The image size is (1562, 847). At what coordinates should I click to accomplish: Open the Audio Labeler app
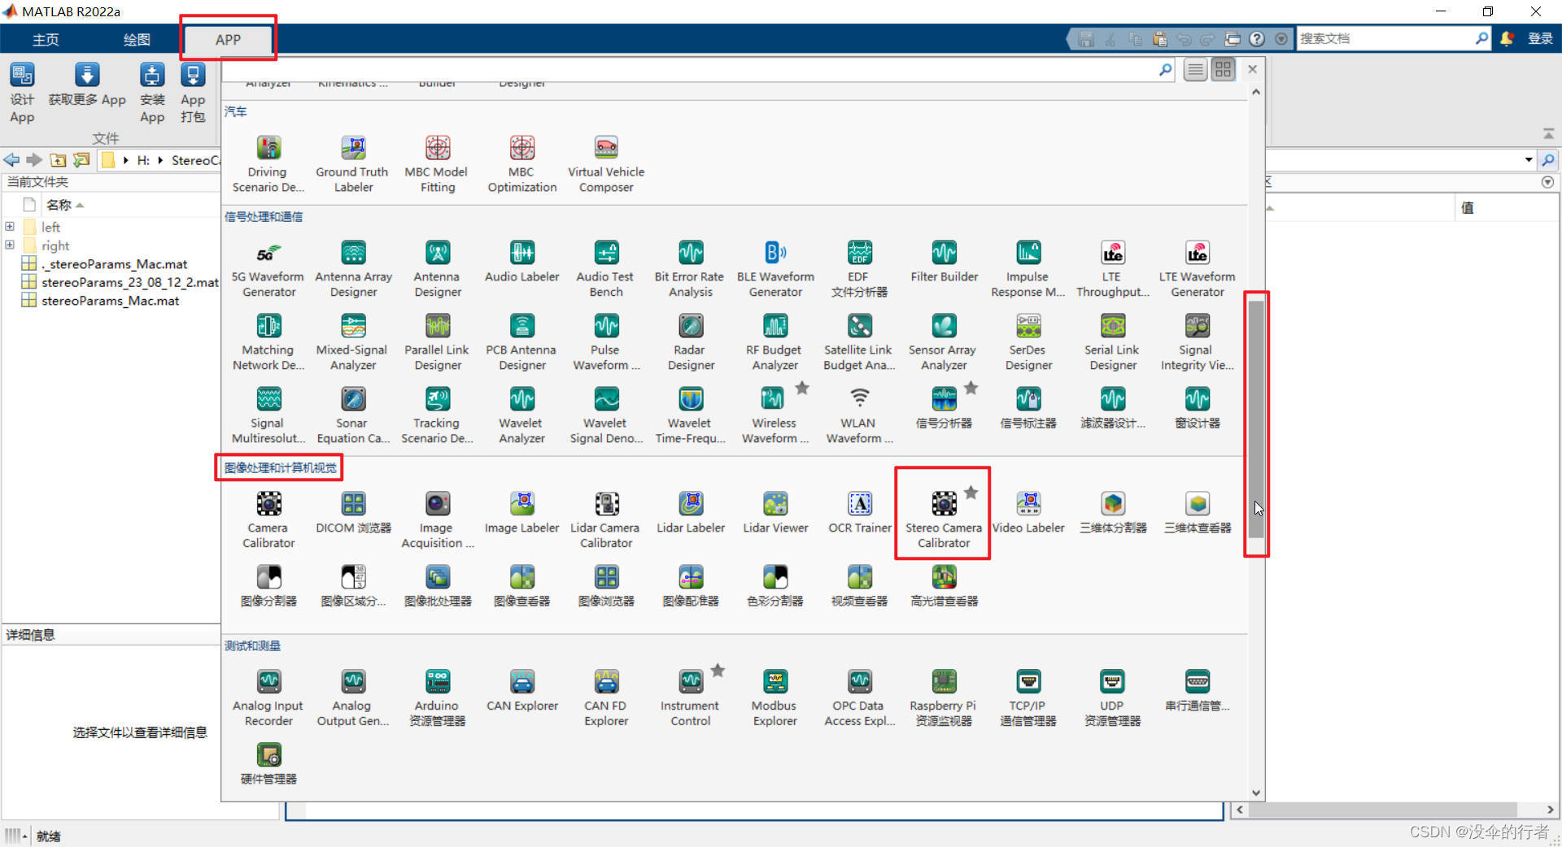521,261
